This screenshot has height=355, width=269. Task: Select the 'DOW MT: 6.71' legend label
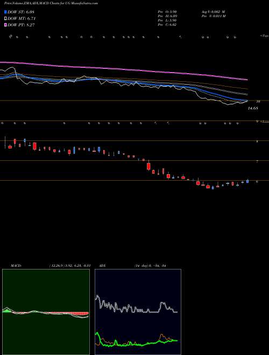click(x=22, y=18)
